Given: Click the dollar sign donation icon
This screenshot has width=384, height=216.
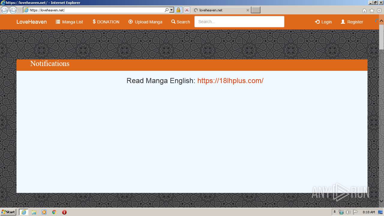Looking at the screenshot, I should pos(94,22).
